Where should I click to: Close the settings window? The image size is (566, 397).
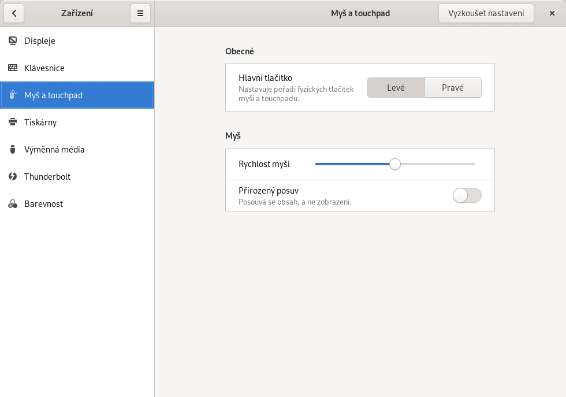552,13
